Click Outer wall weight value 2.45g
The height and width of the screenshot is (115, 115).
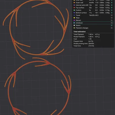(x=108, y=3)
